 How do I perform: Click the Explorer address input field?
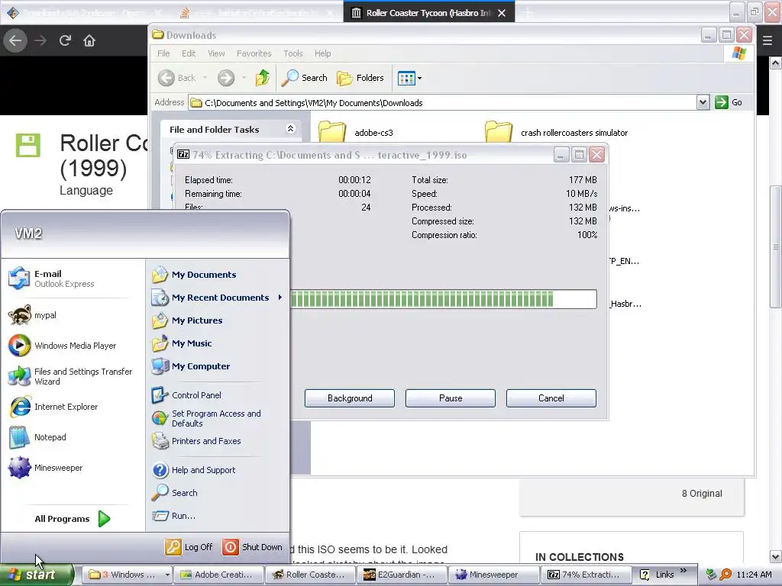(443, 103)
